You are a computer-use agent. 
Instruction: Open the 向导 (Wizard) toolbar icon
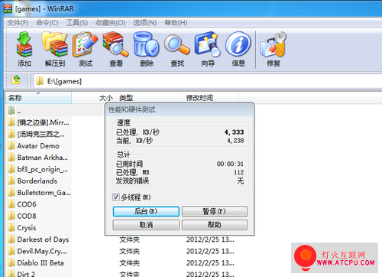point(208,49)
